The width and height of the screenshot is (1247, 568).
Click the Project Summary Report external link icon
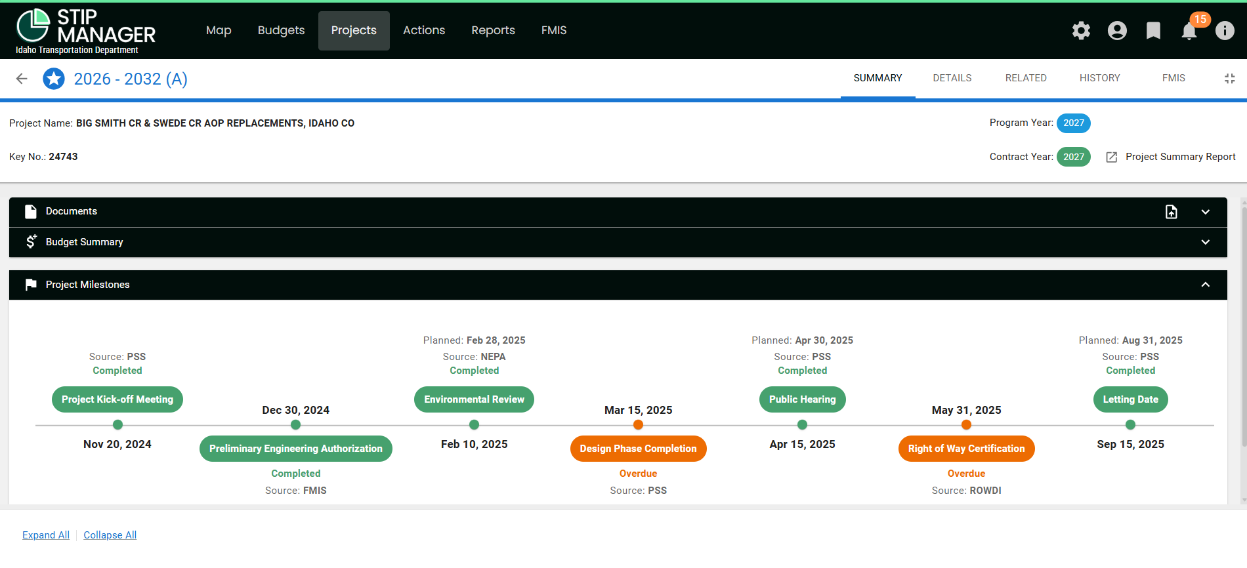1112,157
